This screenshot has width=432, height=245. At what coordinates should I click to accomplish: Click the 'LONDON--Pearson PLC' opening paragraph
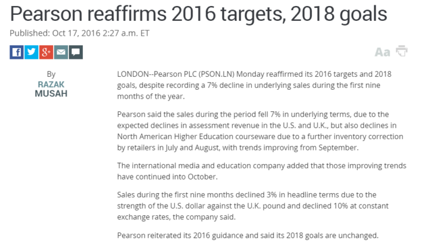click(252, 85)
